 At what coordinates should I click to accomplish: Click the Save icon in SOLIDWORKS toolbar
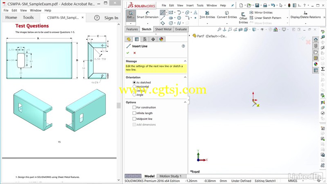click(257, 5)
